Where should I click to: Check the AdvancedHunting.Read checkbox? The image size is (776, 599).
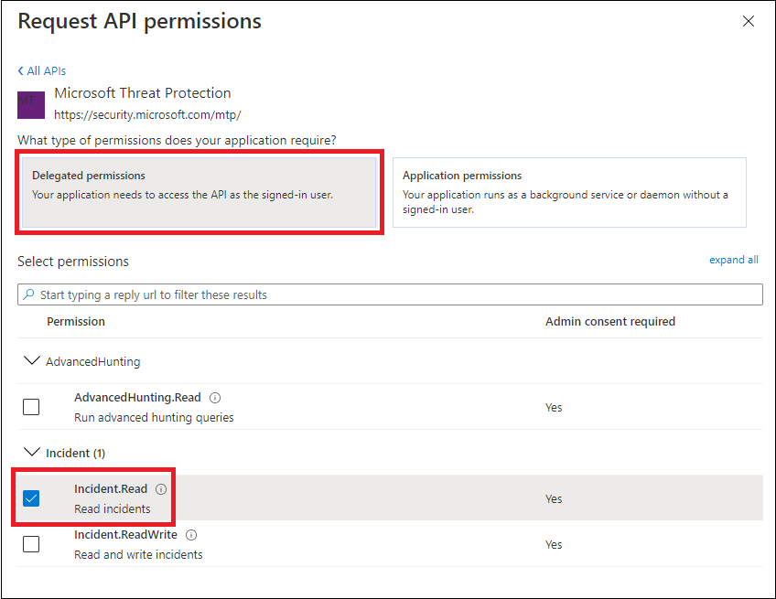[x=31, y=407]
